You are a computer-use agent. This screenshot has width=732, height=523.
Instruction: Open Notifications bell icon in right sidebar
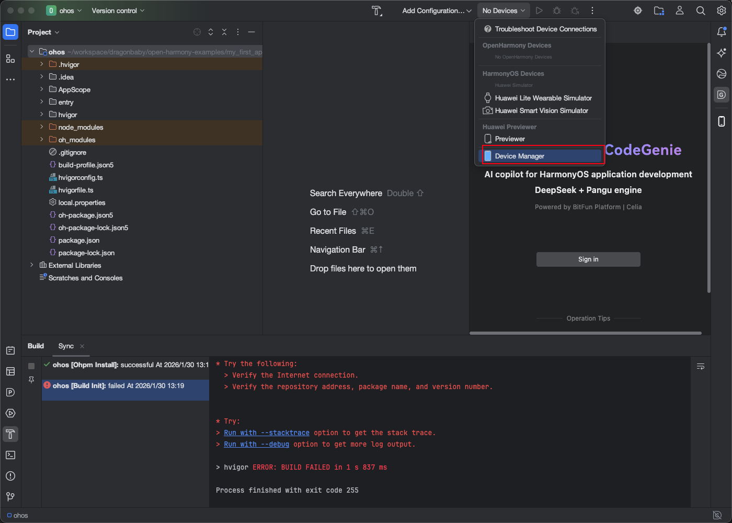[722, 32]
